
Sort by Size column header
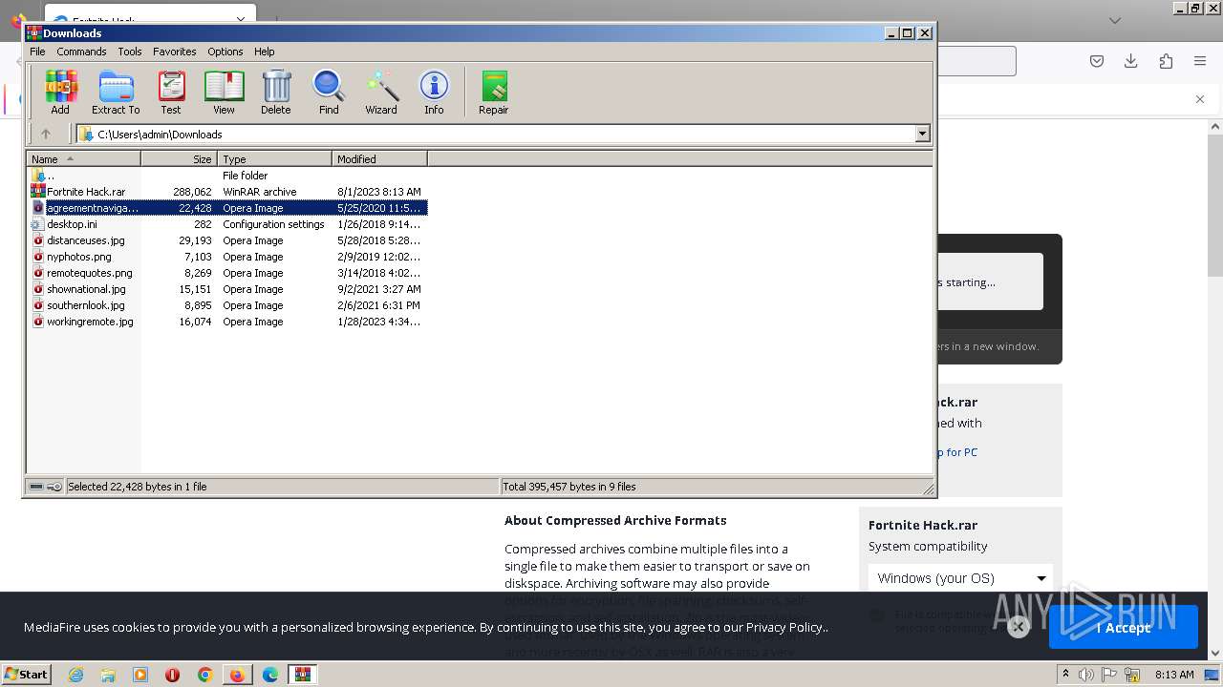[179, 158]
